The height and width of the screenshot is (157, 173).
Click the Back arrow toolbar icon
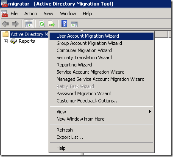point(6,24)
